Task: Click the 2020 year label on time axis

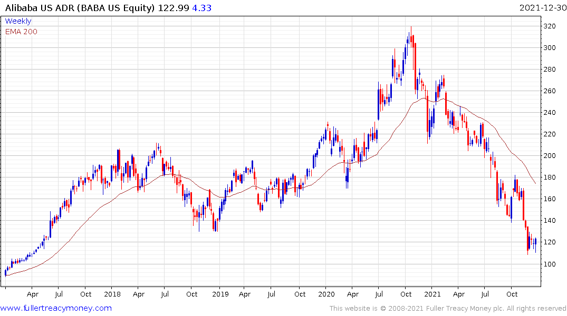Action: point(326,294)
